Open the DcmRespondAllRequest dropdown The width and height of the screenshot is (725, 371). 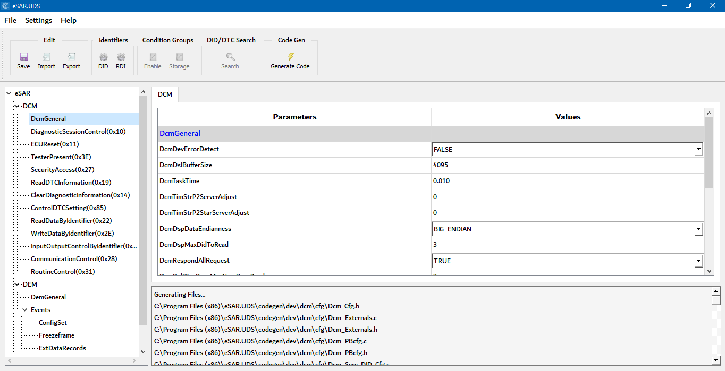pyautogui.click(x=698, y=261)
